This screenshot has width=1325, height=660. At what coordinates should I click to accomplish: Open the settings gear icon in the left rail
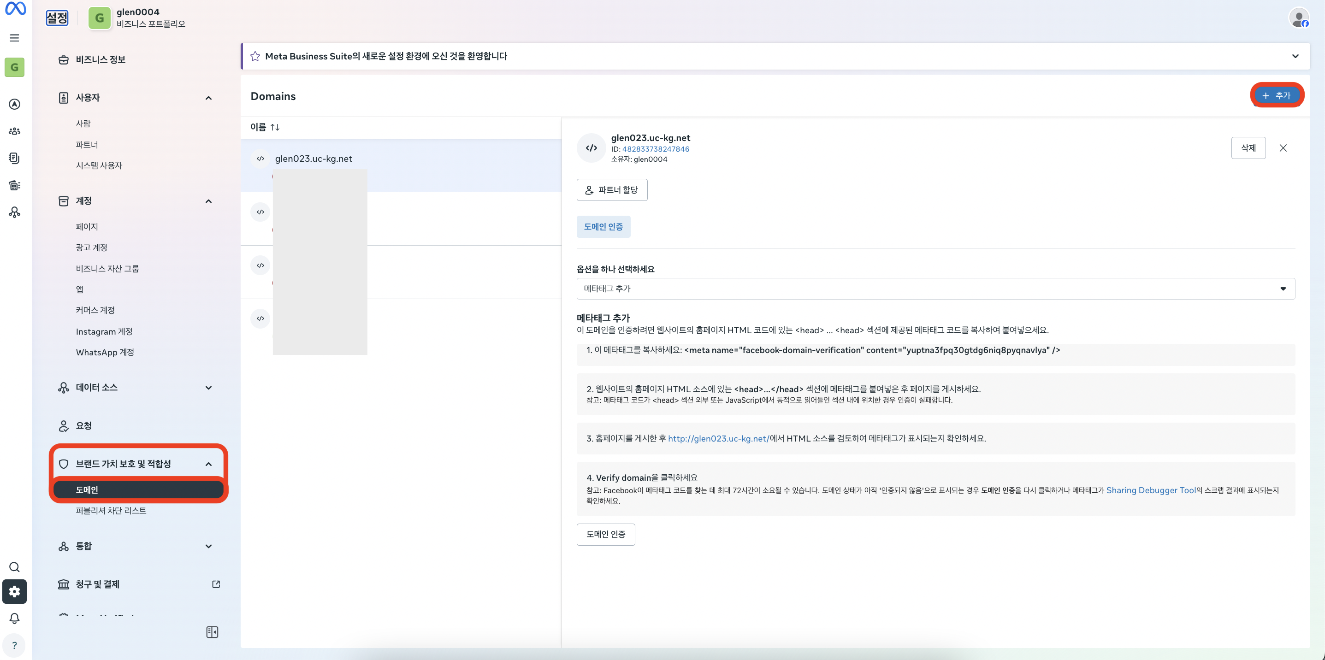click(14, 592)
